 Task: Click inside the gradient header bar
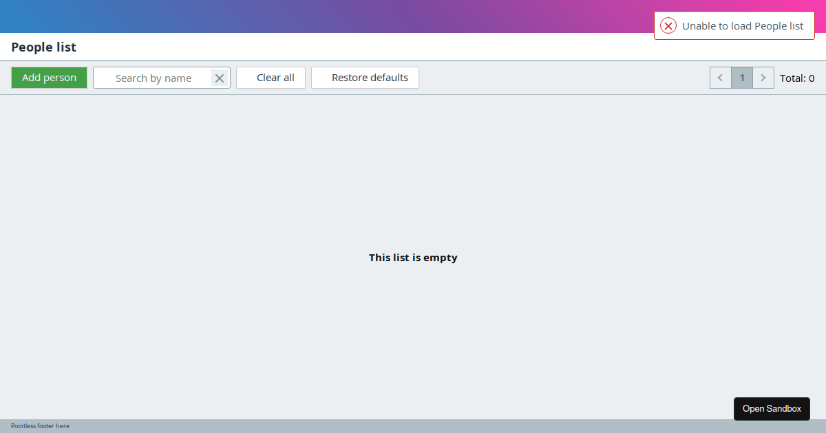point(275,14)
